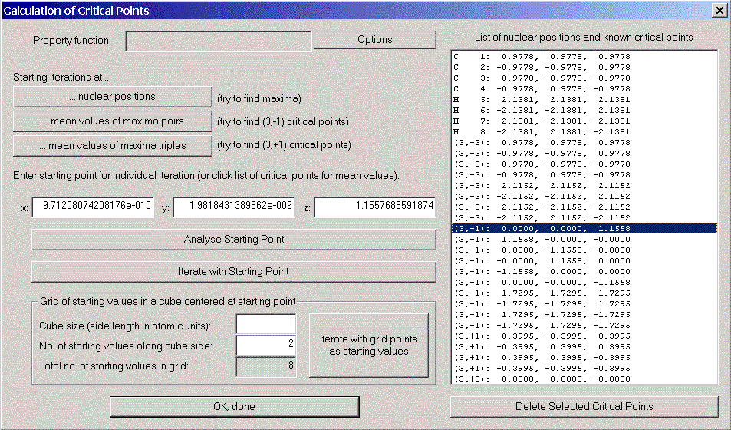Start iterations at mean values of maxima triples
The height and width of the screenshot is (430, 731).
point(112,145)
